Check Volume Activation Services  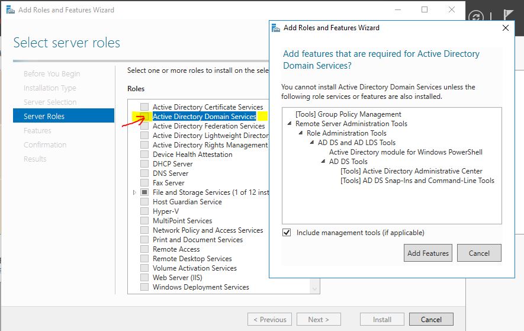[144, 268]
